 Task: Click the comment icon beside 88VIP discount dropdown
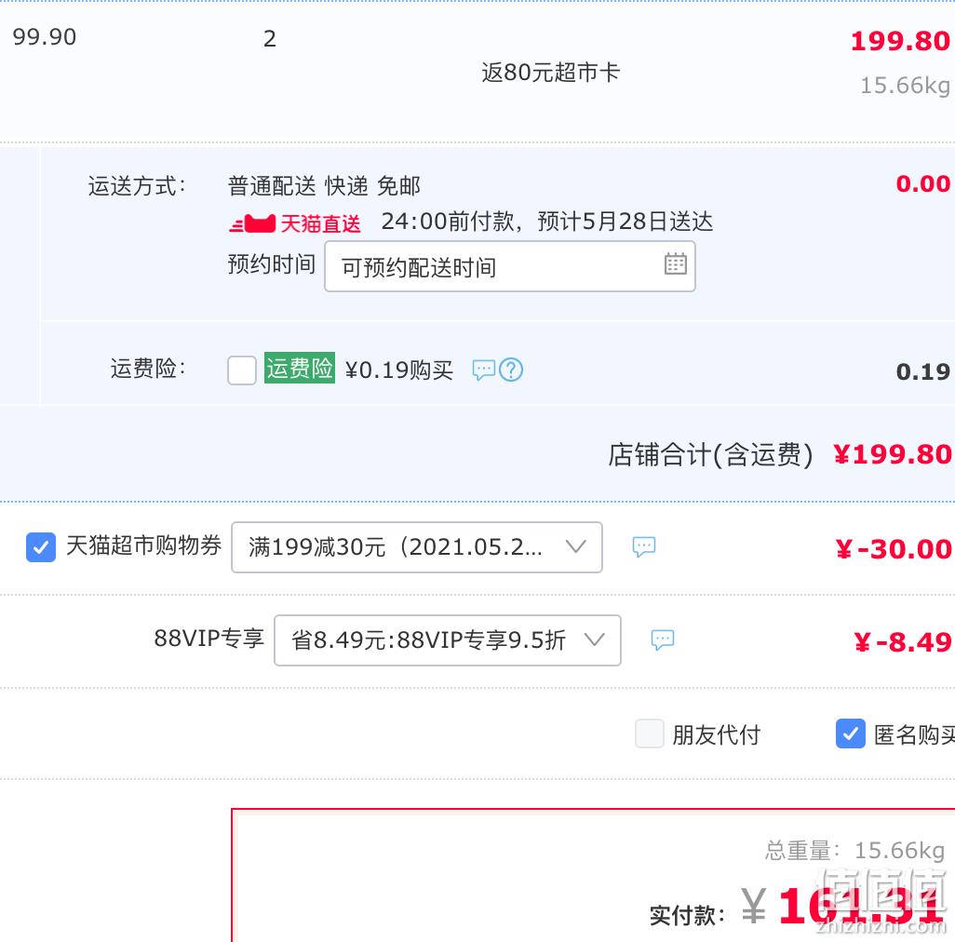(663, 639)
